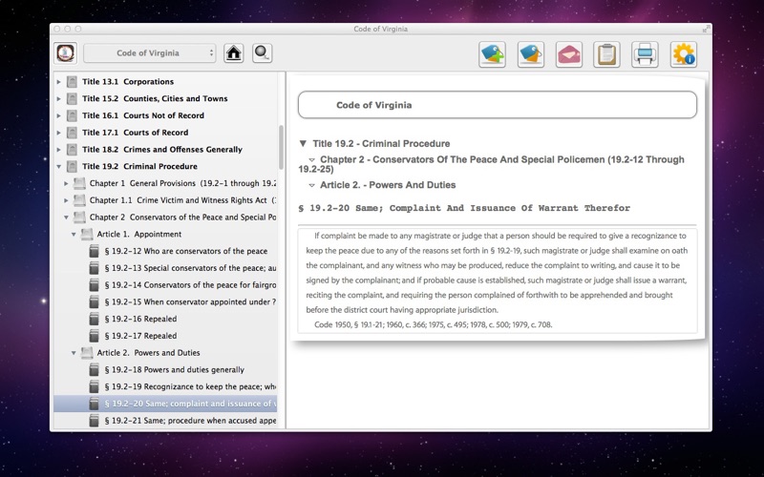
Task: Click open-book icon beside Chapter 2 Conservators
Action: (x=79, y=218)
